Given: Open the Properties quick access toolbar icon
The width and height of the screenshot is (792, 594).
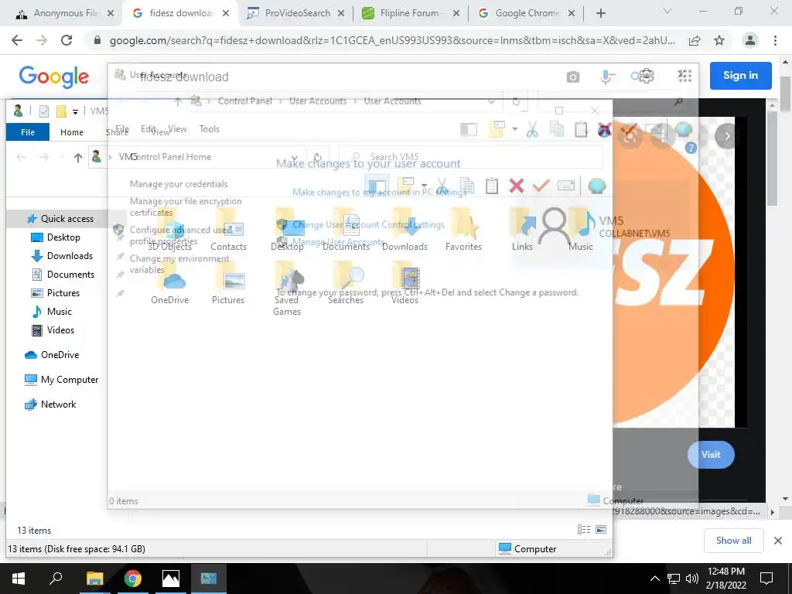Looking at the screenshot, I should [x=44, y=111].
